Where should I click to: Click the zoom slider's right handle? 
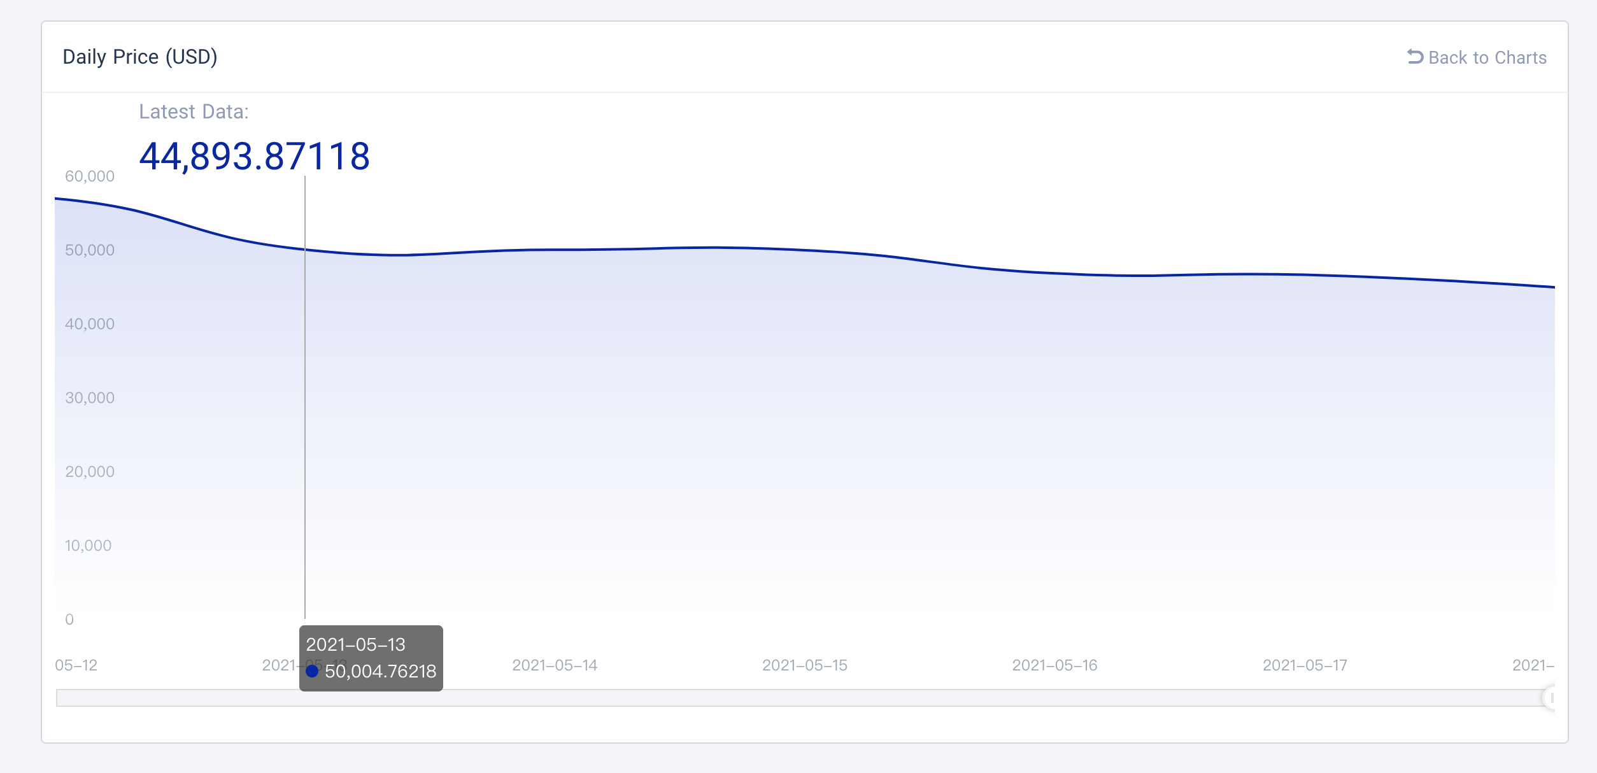click(x=1551, y=698)
